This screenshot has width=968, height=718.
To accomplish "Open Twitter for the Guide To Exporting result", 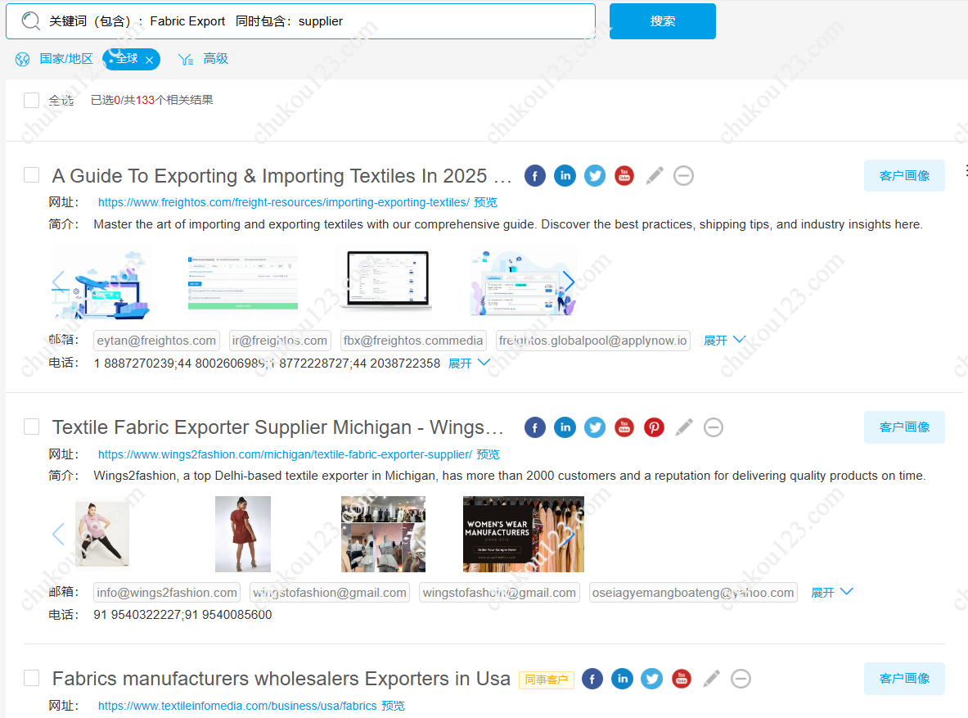I will [595, 176].
